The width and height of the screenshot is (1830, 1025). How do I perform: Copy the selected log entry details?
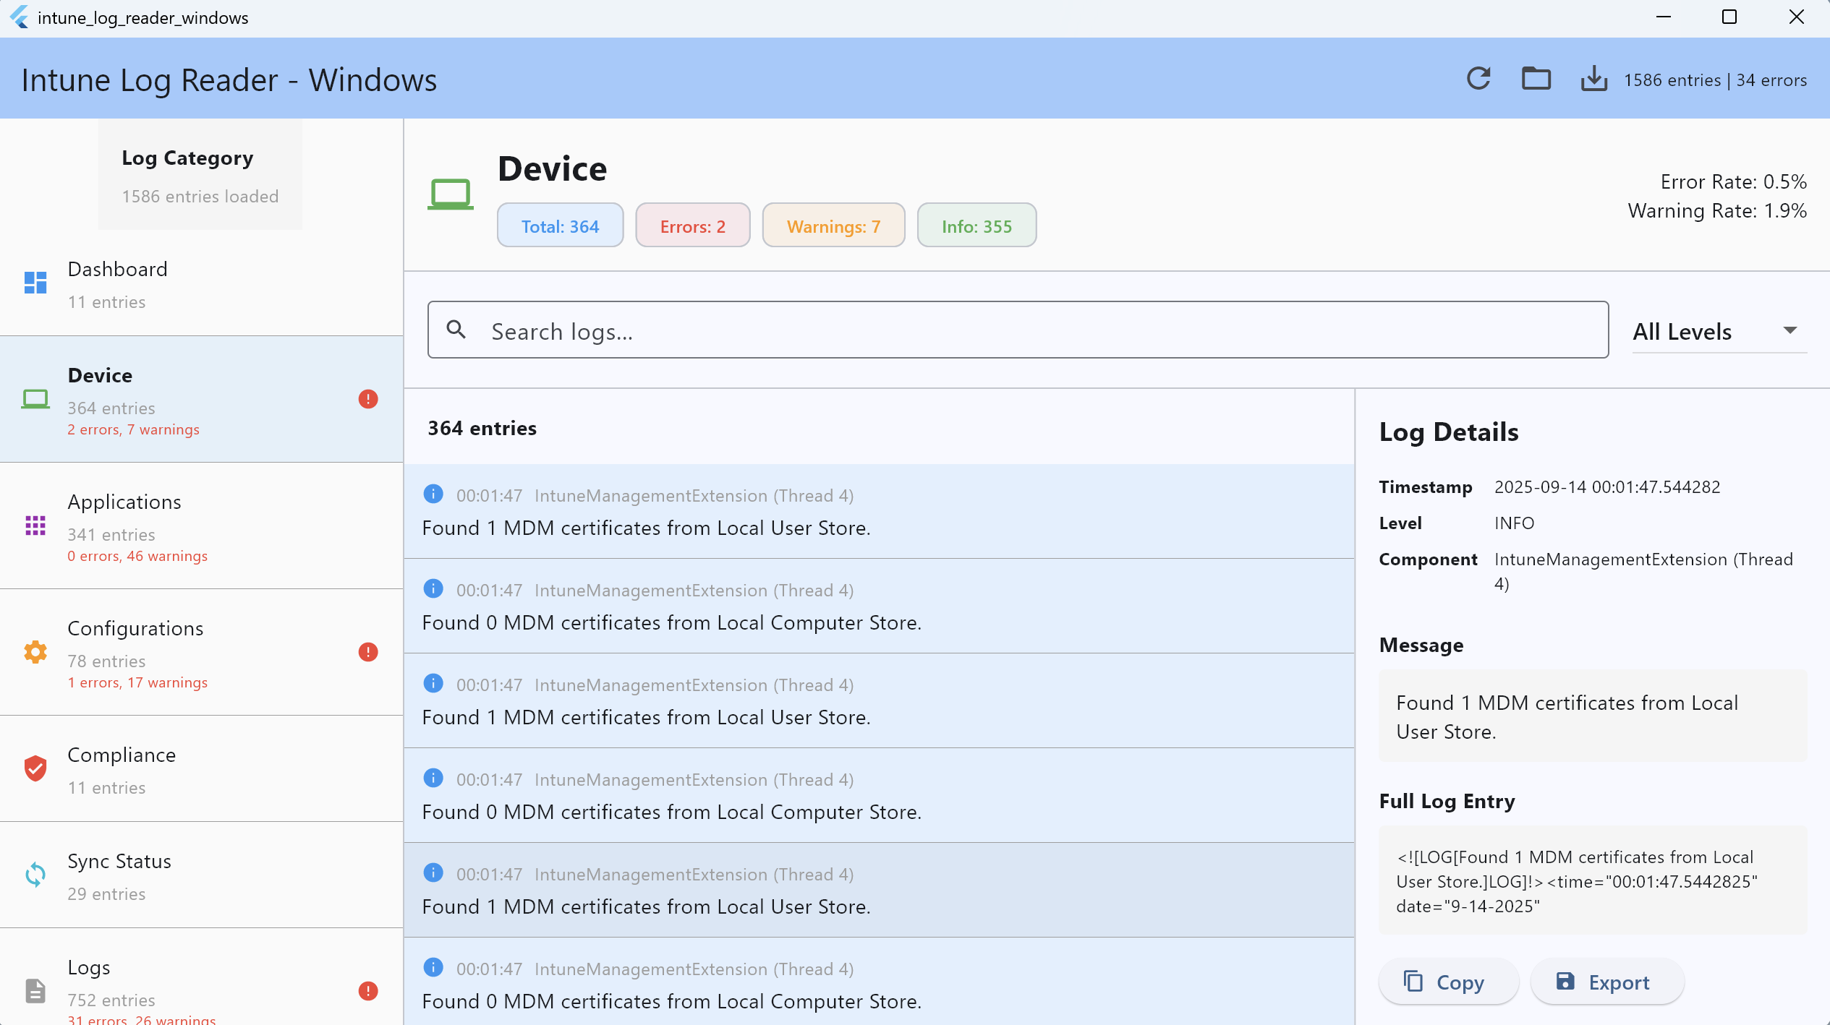tap(1448, 982)
